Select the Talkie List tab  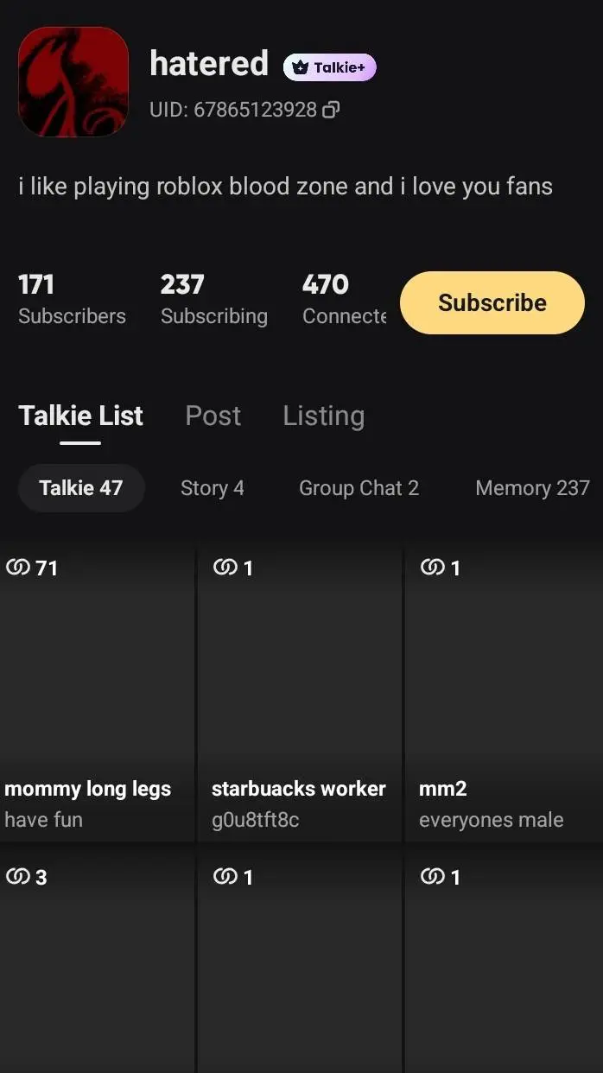click(x=80, y=416)
